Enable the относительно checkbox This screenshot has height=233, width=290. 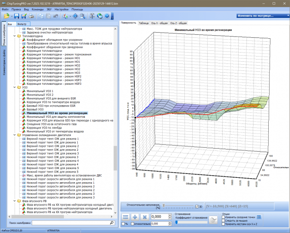133,224
